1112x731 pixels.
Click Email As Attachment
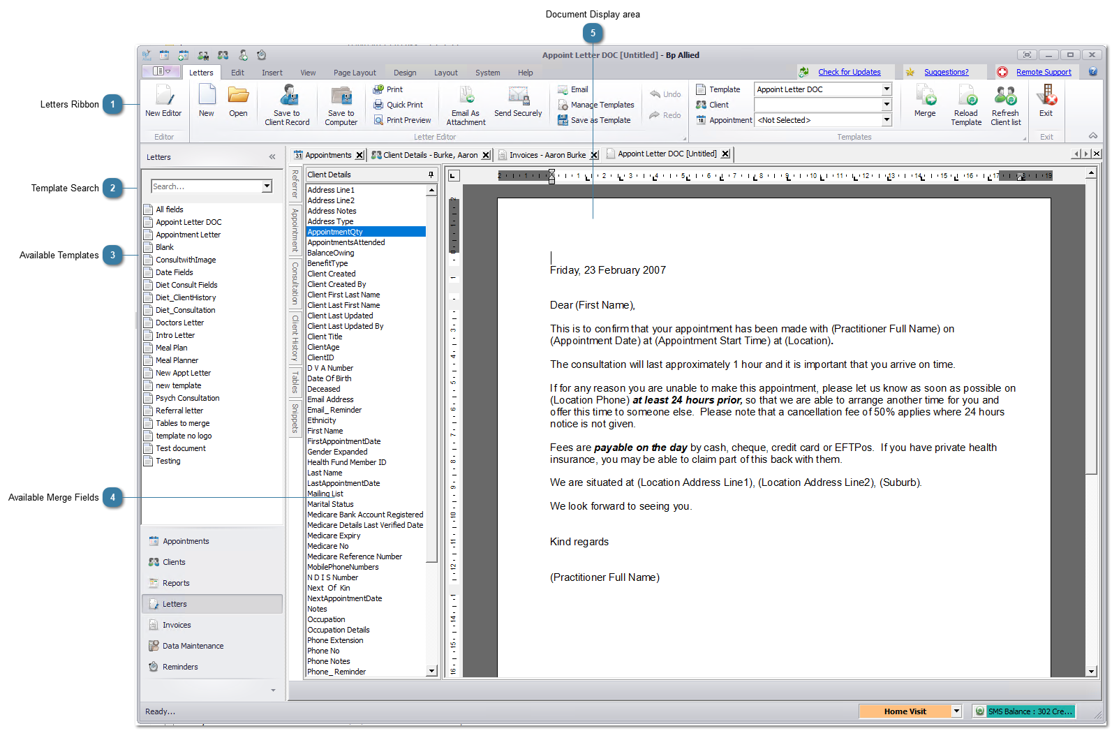(466, 105)
